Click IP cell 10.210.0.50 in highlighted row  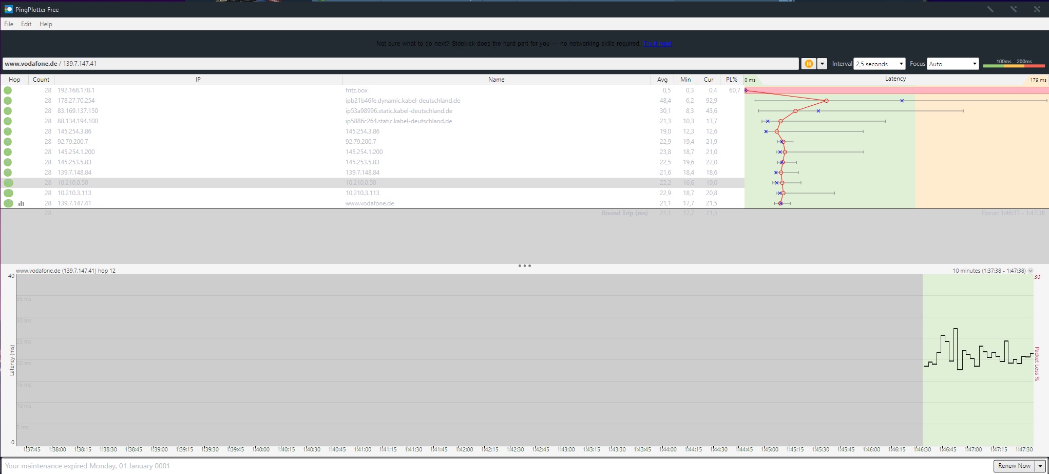73,183
